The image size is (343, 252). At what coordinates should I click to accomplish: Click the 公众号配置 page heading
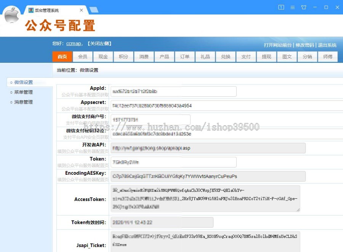pos(60,26)
